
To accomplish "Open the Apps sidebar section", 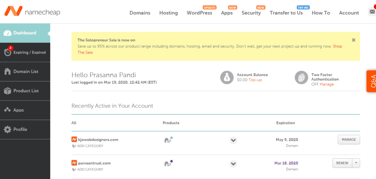I will 25,110.
